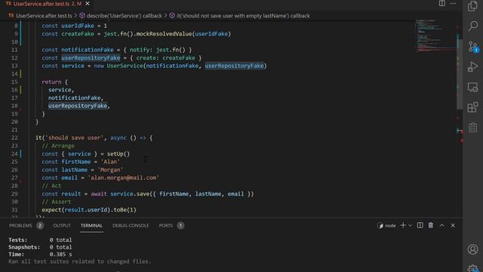Click 'Time: 0.385 s' terminal output

point(40,254)
